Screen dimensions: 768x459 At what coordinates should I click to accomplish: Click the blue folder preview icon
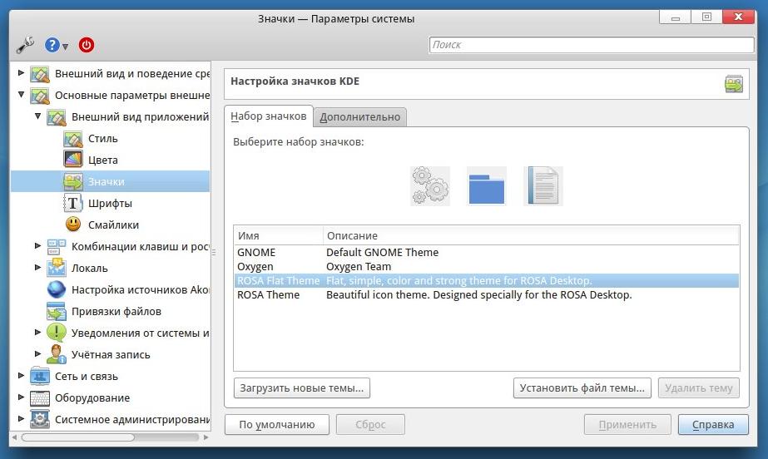[x=487, y=186]
